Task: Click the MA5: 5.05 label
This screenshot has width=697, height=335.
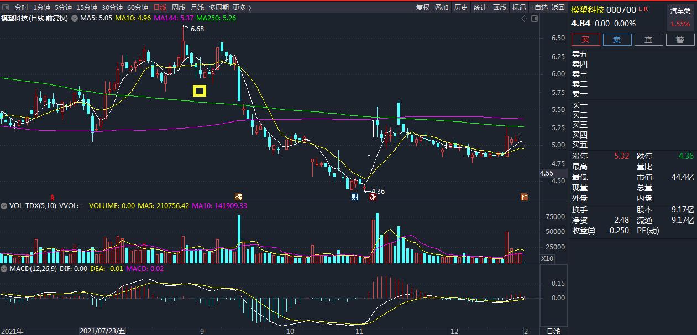Action: pos(96,18)
